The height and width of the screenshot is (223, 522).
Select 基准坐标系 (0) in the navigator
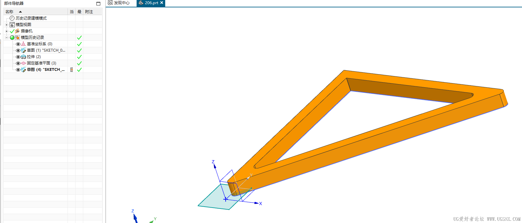(40, 44)
